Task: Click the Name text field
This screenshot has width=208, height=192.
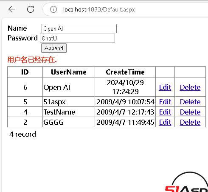Action: pos(79,29)
